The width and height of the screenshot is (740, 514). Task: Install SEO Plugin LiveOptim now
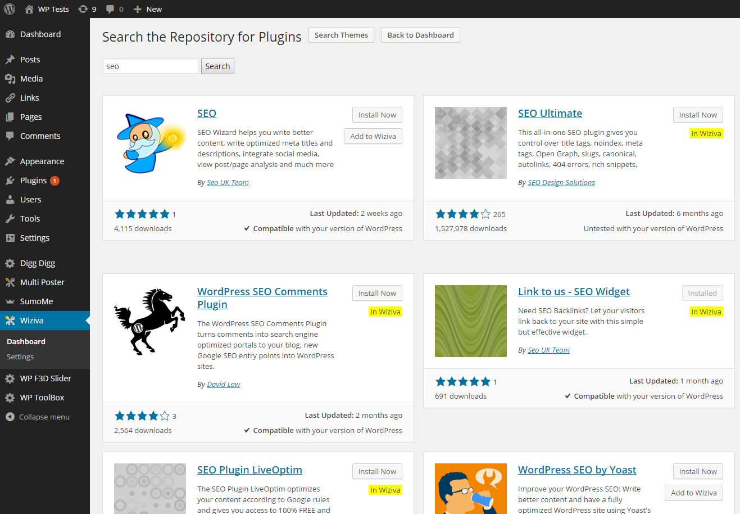tap(377, 471)
